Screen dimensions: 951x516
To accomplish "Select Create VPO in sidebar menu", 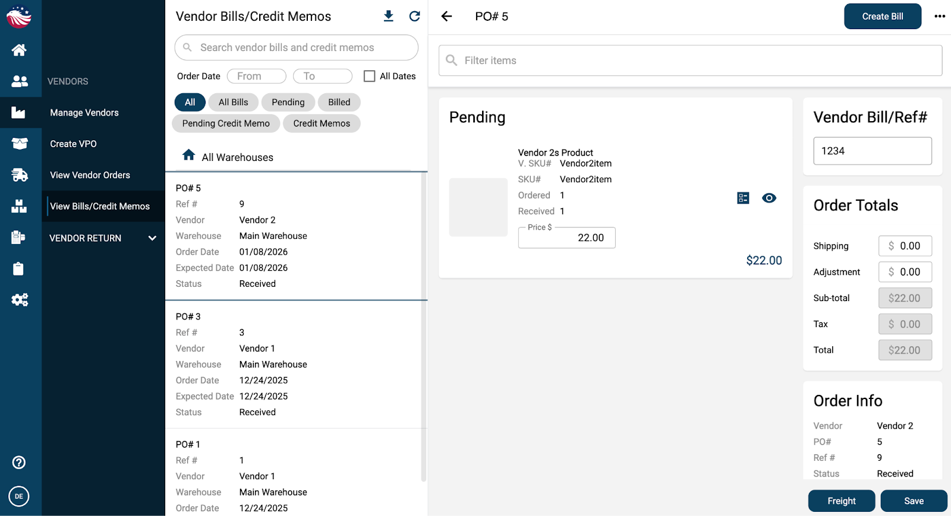I will click(73, 144).
